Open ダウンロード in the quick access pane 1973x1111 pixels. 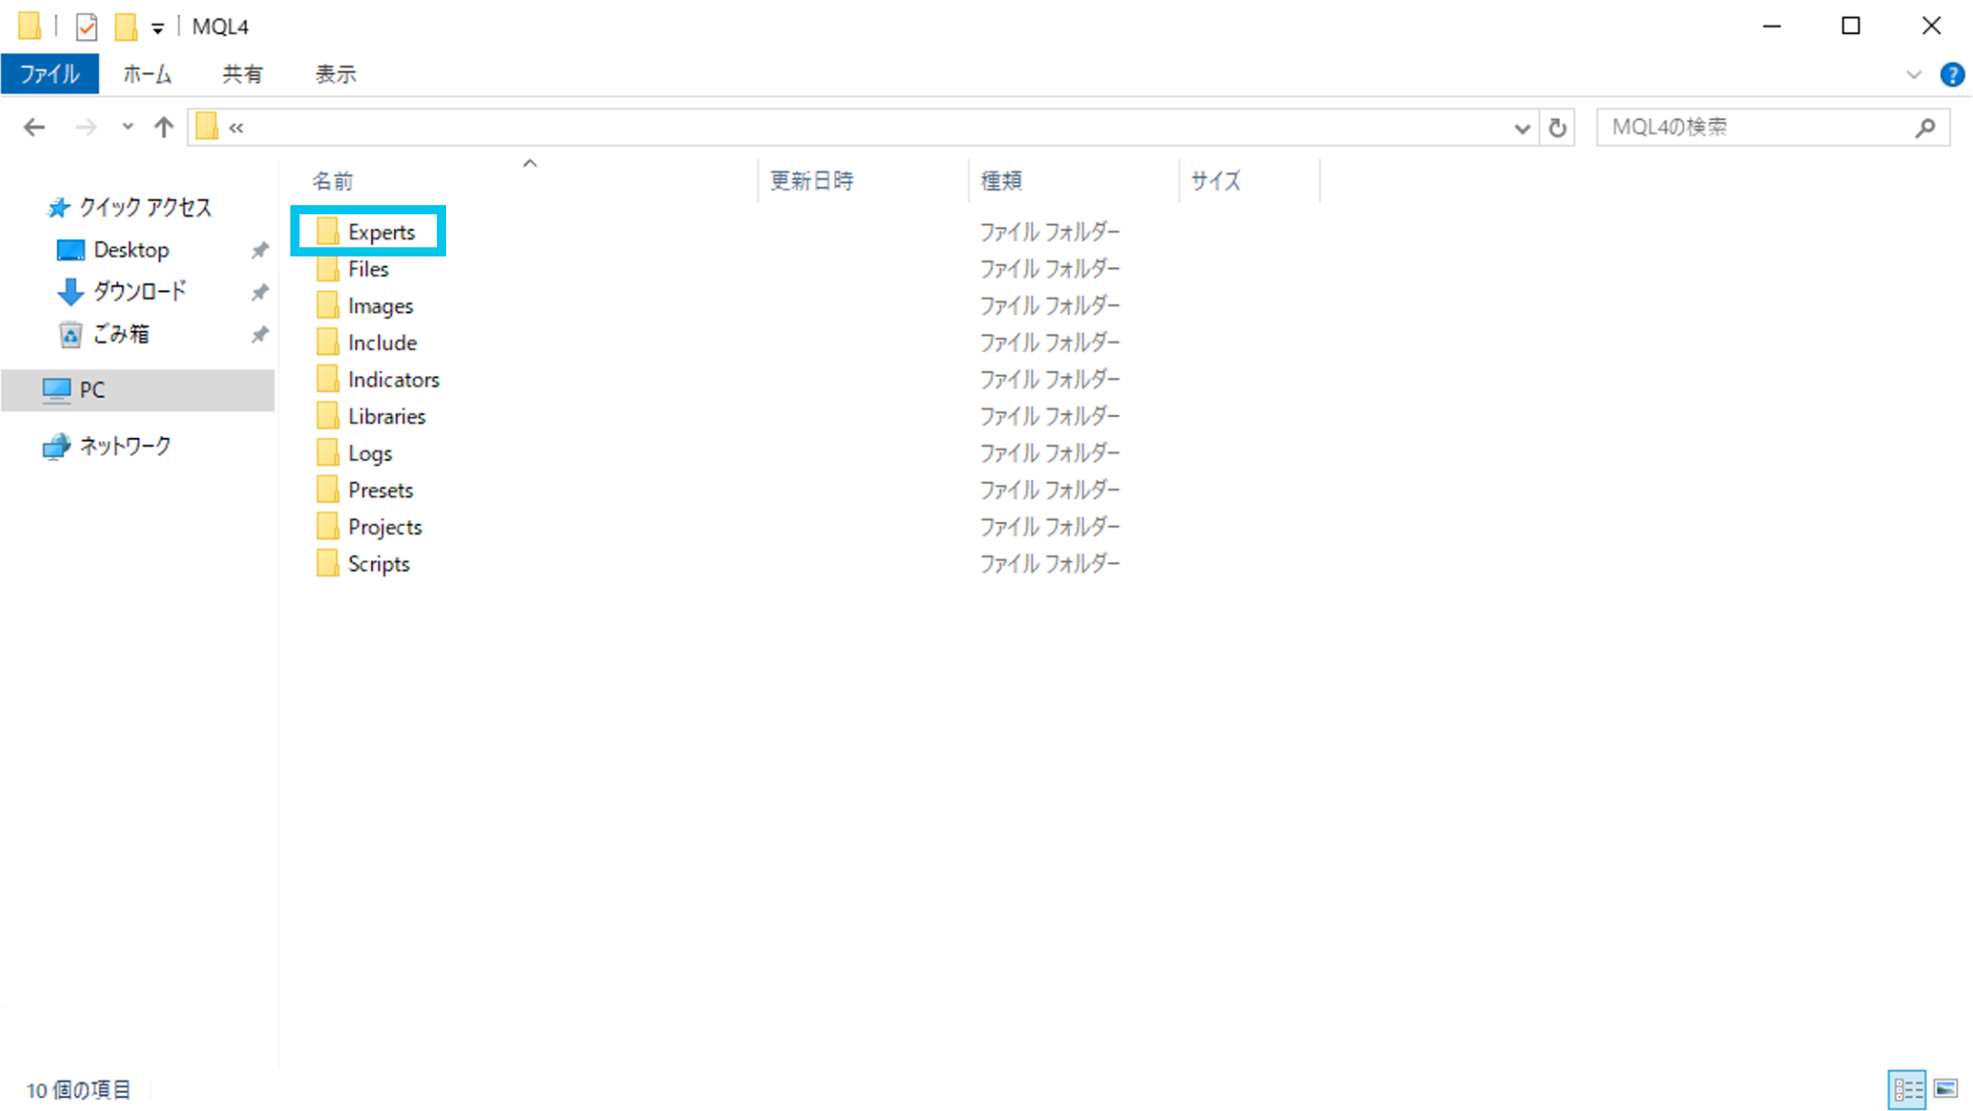(x=139, y=291)
